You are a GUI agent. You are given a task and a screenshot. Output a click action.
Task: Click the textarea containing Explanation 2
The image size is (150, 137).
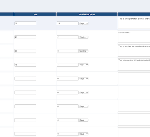134,37
